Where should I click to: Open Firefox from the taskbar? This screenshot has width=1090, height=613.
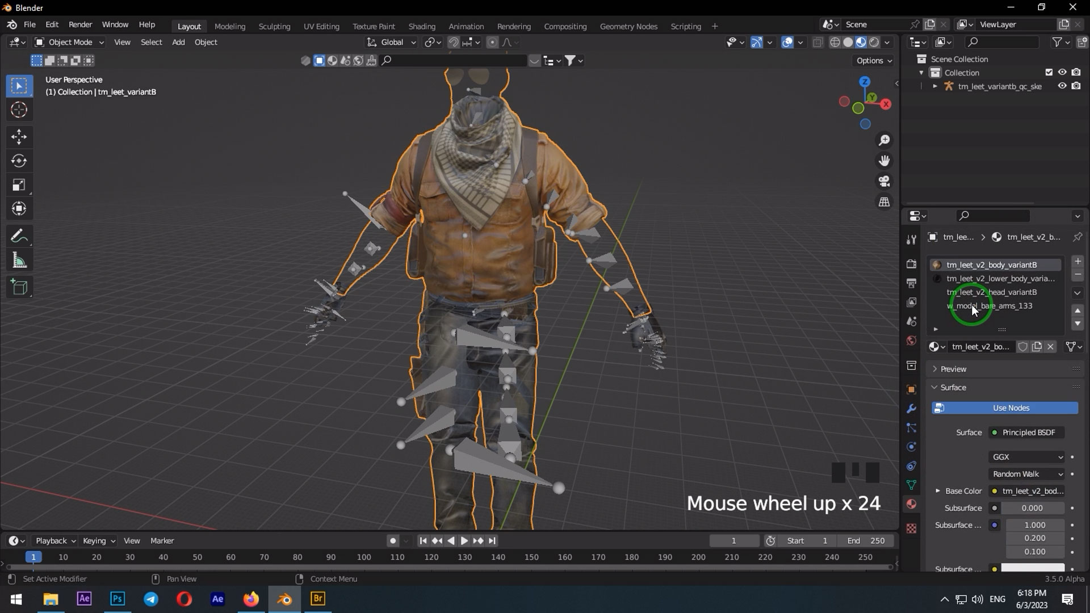[x=251, y=599]
